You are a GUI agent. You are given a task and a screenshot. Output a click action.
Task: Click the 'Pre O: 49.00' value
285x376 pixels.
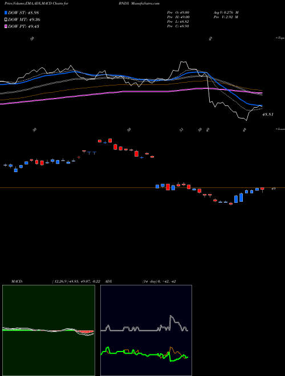[x=178, y=13]
